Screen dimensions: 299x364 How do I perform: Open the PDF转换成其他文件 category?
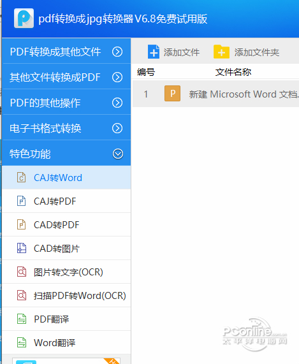(x=66, y=51)
